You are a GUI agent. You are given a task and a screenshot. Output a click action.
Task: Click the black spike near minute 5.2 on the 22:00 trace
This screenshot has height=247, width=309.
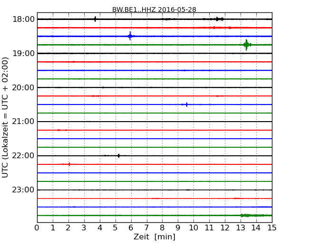tap(119, 156)
